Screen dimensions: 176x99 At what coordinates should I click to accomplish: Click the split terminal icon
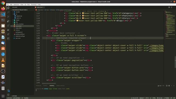tap(167, 86)
